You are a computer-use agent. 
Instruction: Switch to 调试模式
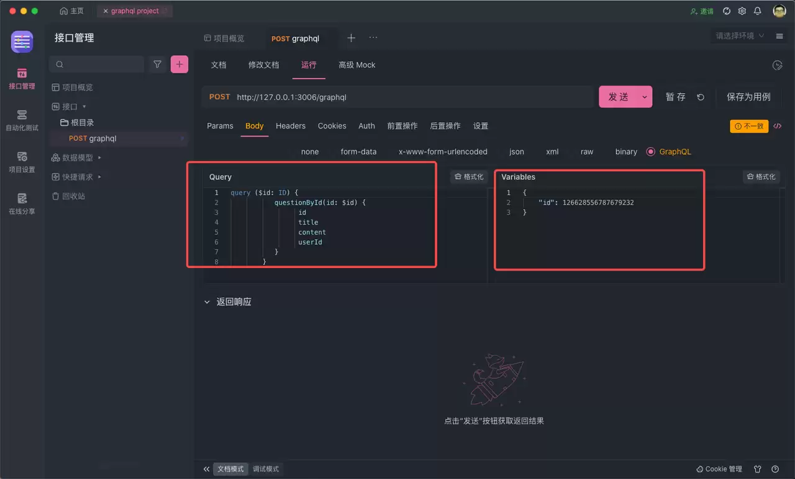[x=266, y=469]
